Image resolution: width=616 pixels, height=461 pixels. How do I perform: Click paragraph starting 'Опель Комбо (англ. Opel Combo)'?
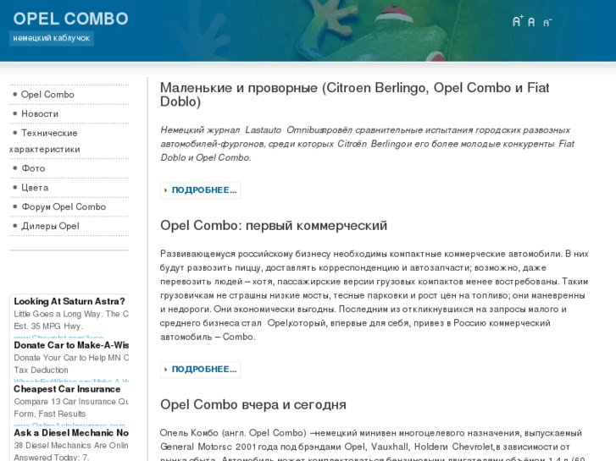coord(371,447)
